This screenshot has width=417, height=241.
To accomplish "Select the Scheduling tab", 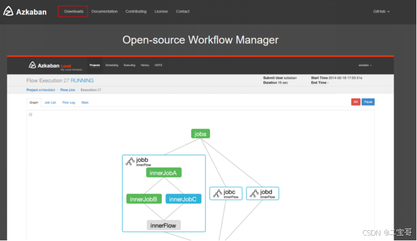I will [x=112, y=65].
